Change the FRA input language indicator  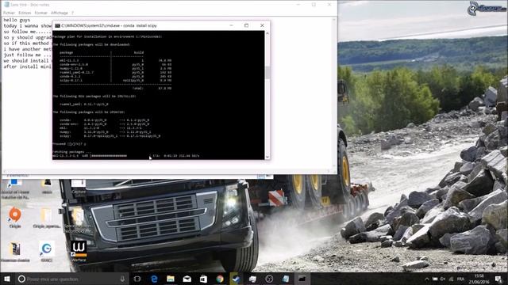[460, 279]
